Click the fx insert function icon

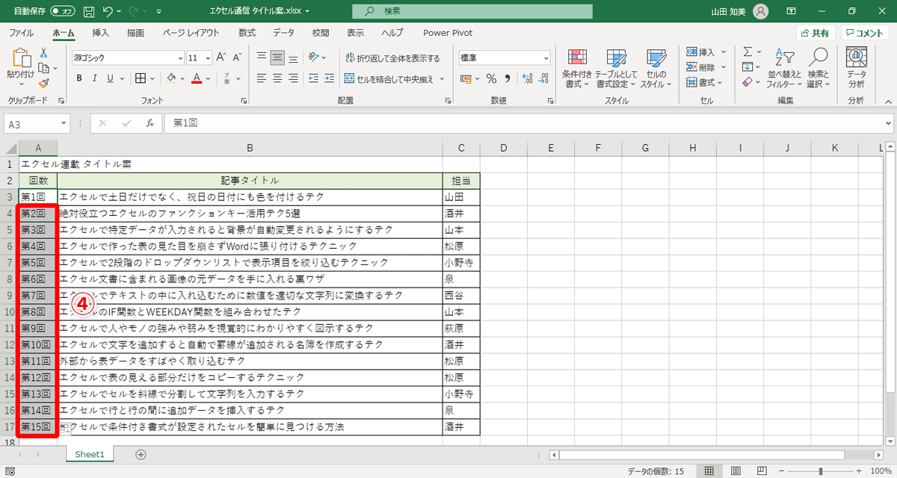click(149, 123)
